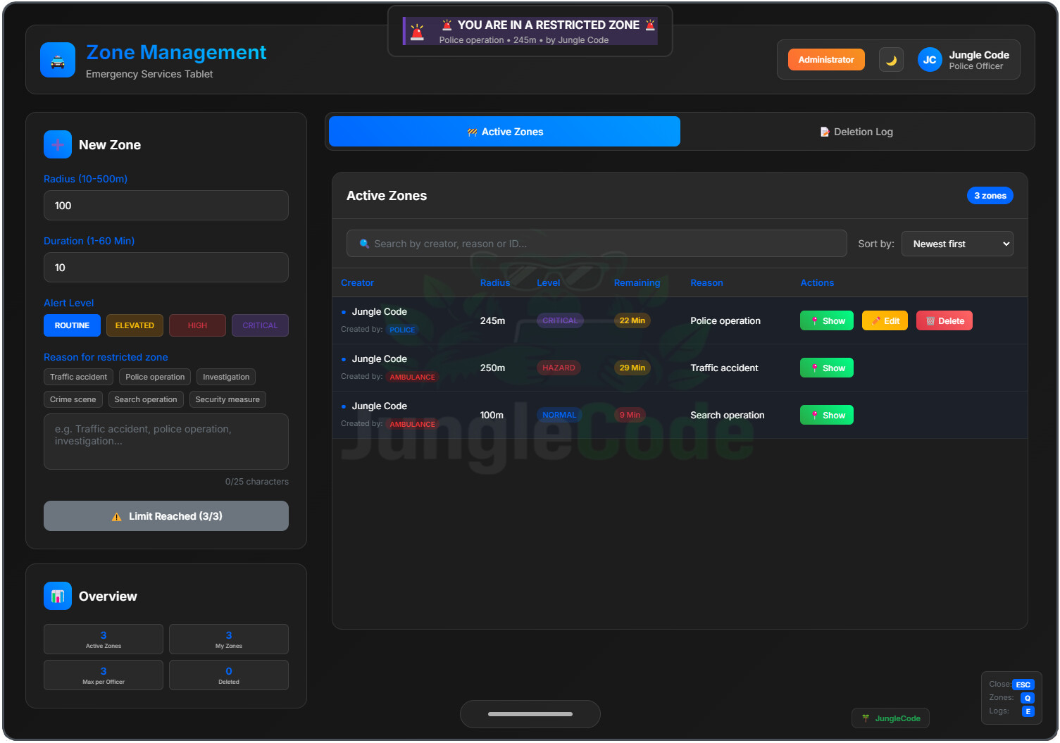The height and width of the screenshot is (743, 1060).
Task: Open the Newest first sort dropdown
Action: click(x=956, y=243)
